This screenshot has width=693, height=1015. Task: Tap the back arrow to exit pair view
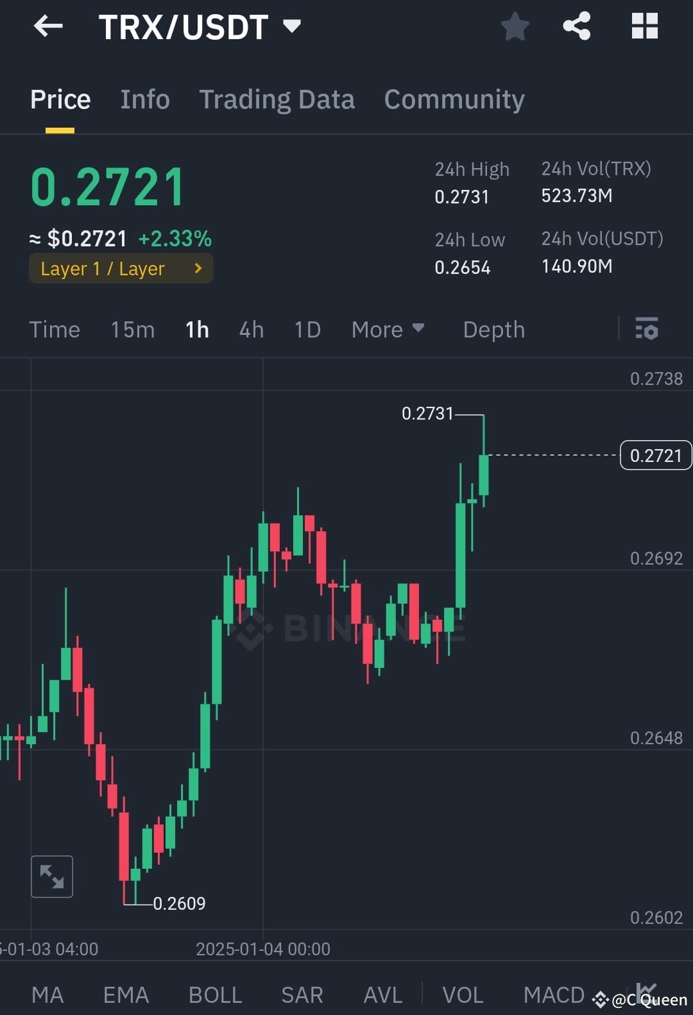tap(48, 26)
